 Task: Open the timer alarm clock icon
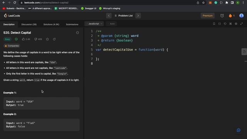click(x=222, y=15)
